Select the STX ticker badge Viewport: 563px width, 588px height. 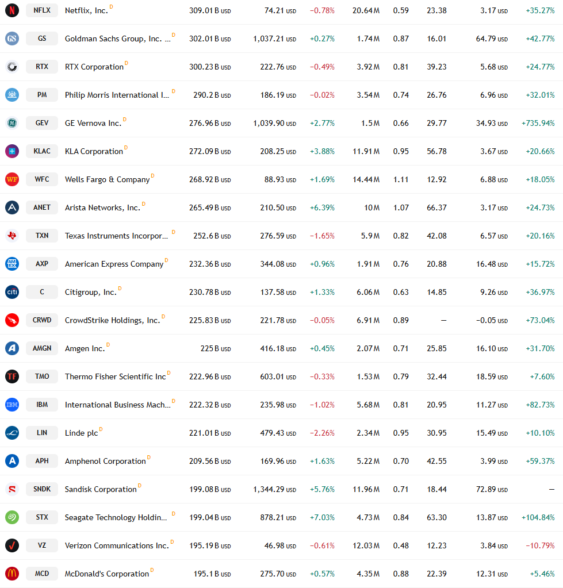click(42, 517)
